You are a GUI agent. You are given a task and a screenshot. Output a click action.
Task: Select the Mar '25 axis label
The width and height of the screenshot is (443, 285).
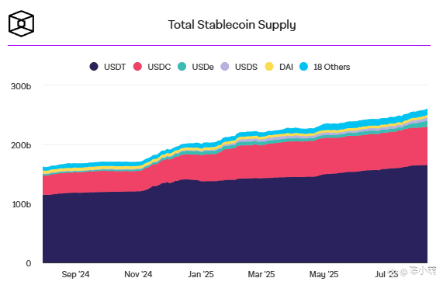click(261, 274)
